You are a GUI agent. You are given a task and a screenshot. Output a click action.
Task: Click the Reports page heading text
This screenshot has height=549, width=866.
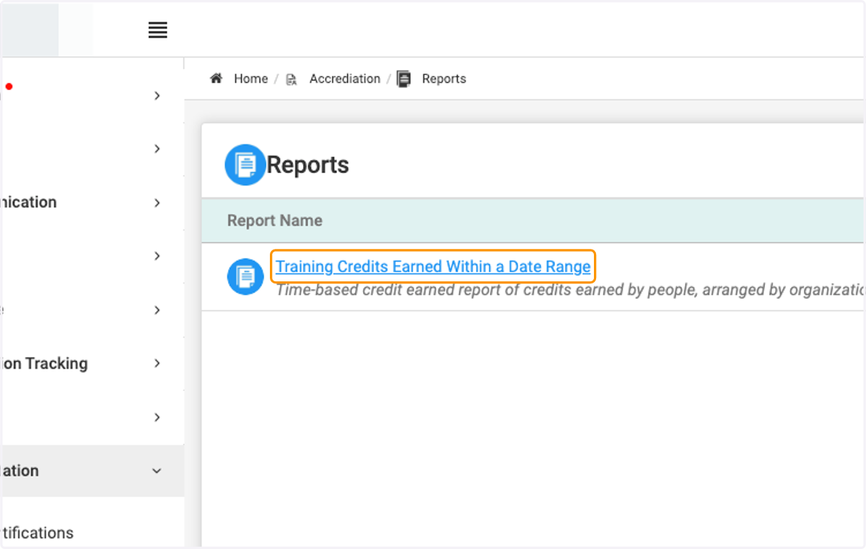click(308, 165)
